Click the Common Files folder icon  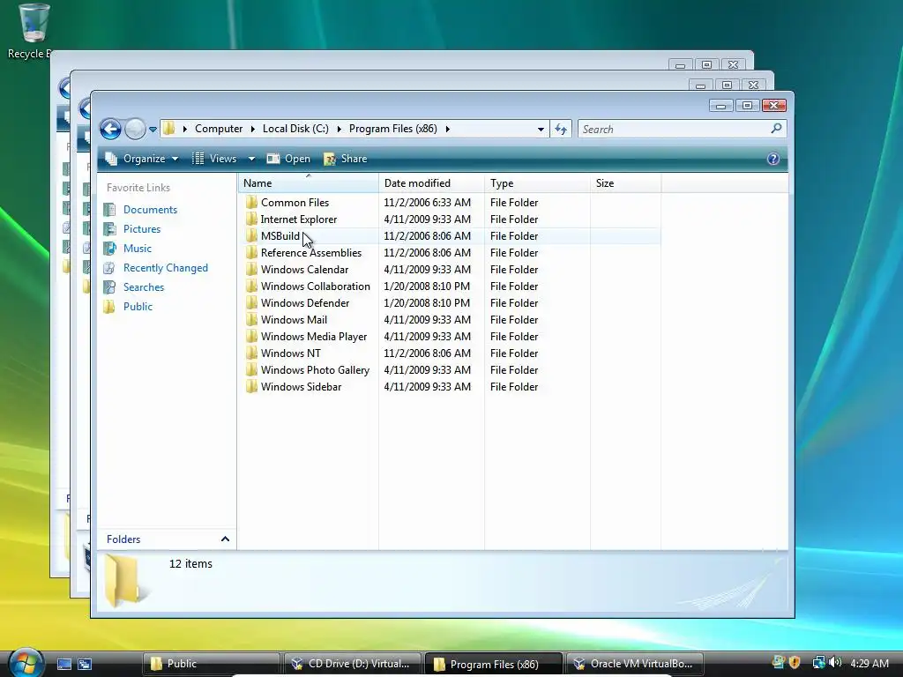pyautogui.click(x=251, y=202)
